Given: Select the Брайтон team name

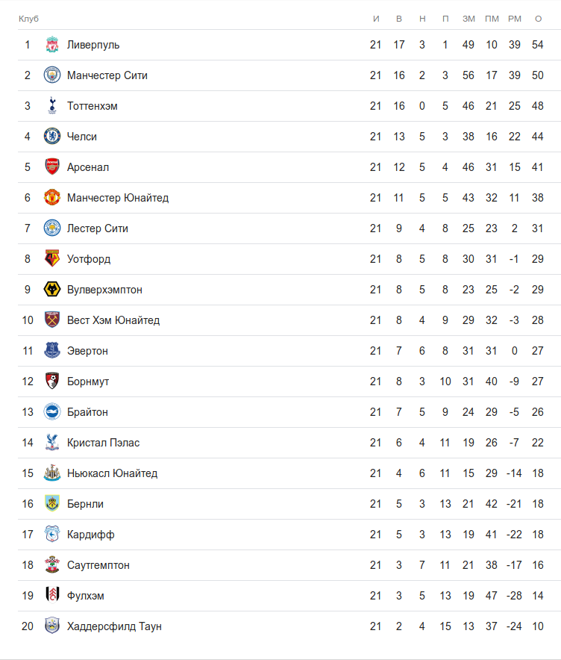Looking at the screenshot, I should pyautogui.click(x=87, y=412).
